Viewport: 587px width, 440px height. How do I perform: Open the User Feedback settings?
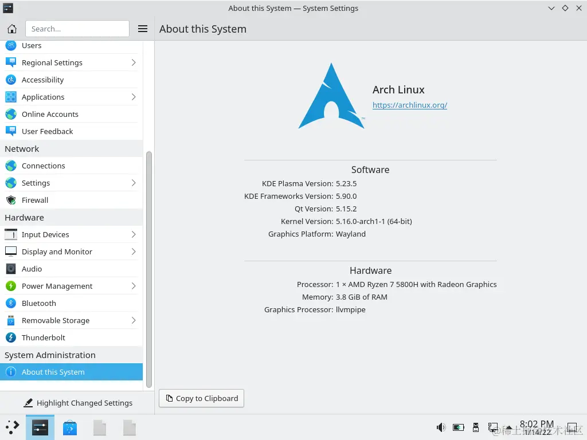[47, 131]
